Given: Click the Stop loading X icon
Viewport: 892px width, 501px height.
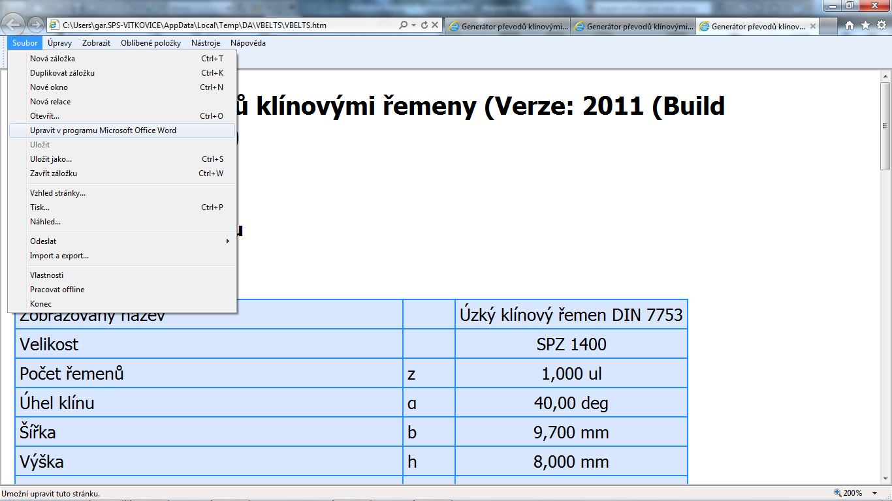Looking at the screenshot, I should [x=436, y=25].
